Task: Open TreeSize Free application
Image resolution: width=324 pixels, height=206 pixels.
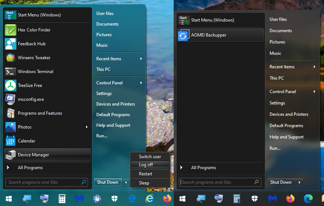Action: point(11,85)
